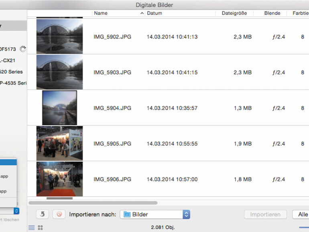Click the horizontal scrollbar below the list
This screenshot has height=232, width=309.
point(93,203)
